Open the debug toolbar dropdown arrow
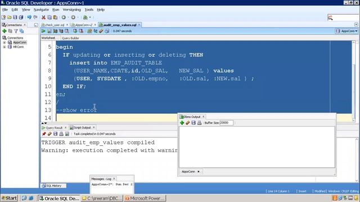The height and width of the screenshot is (202, 360). click(x=90, y=17)
